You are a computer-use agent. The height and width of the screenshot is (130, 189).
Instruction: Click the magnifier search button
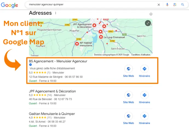[x=183, y=5]
